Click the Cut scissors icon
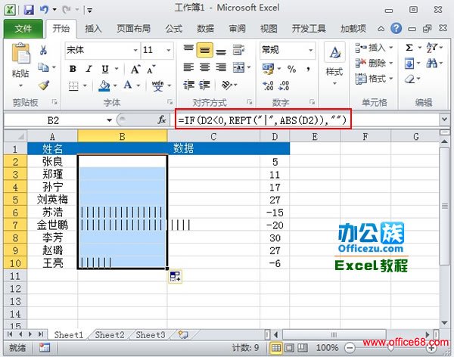This screenshot has height=357, width=454. tap(43, 50)
